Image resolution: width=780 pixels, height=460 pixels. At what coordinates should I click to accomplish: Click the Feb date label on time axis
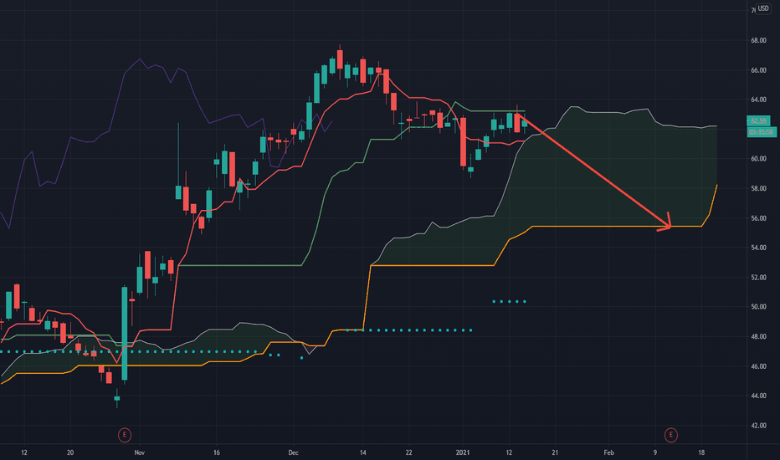(x=609, y=452)
